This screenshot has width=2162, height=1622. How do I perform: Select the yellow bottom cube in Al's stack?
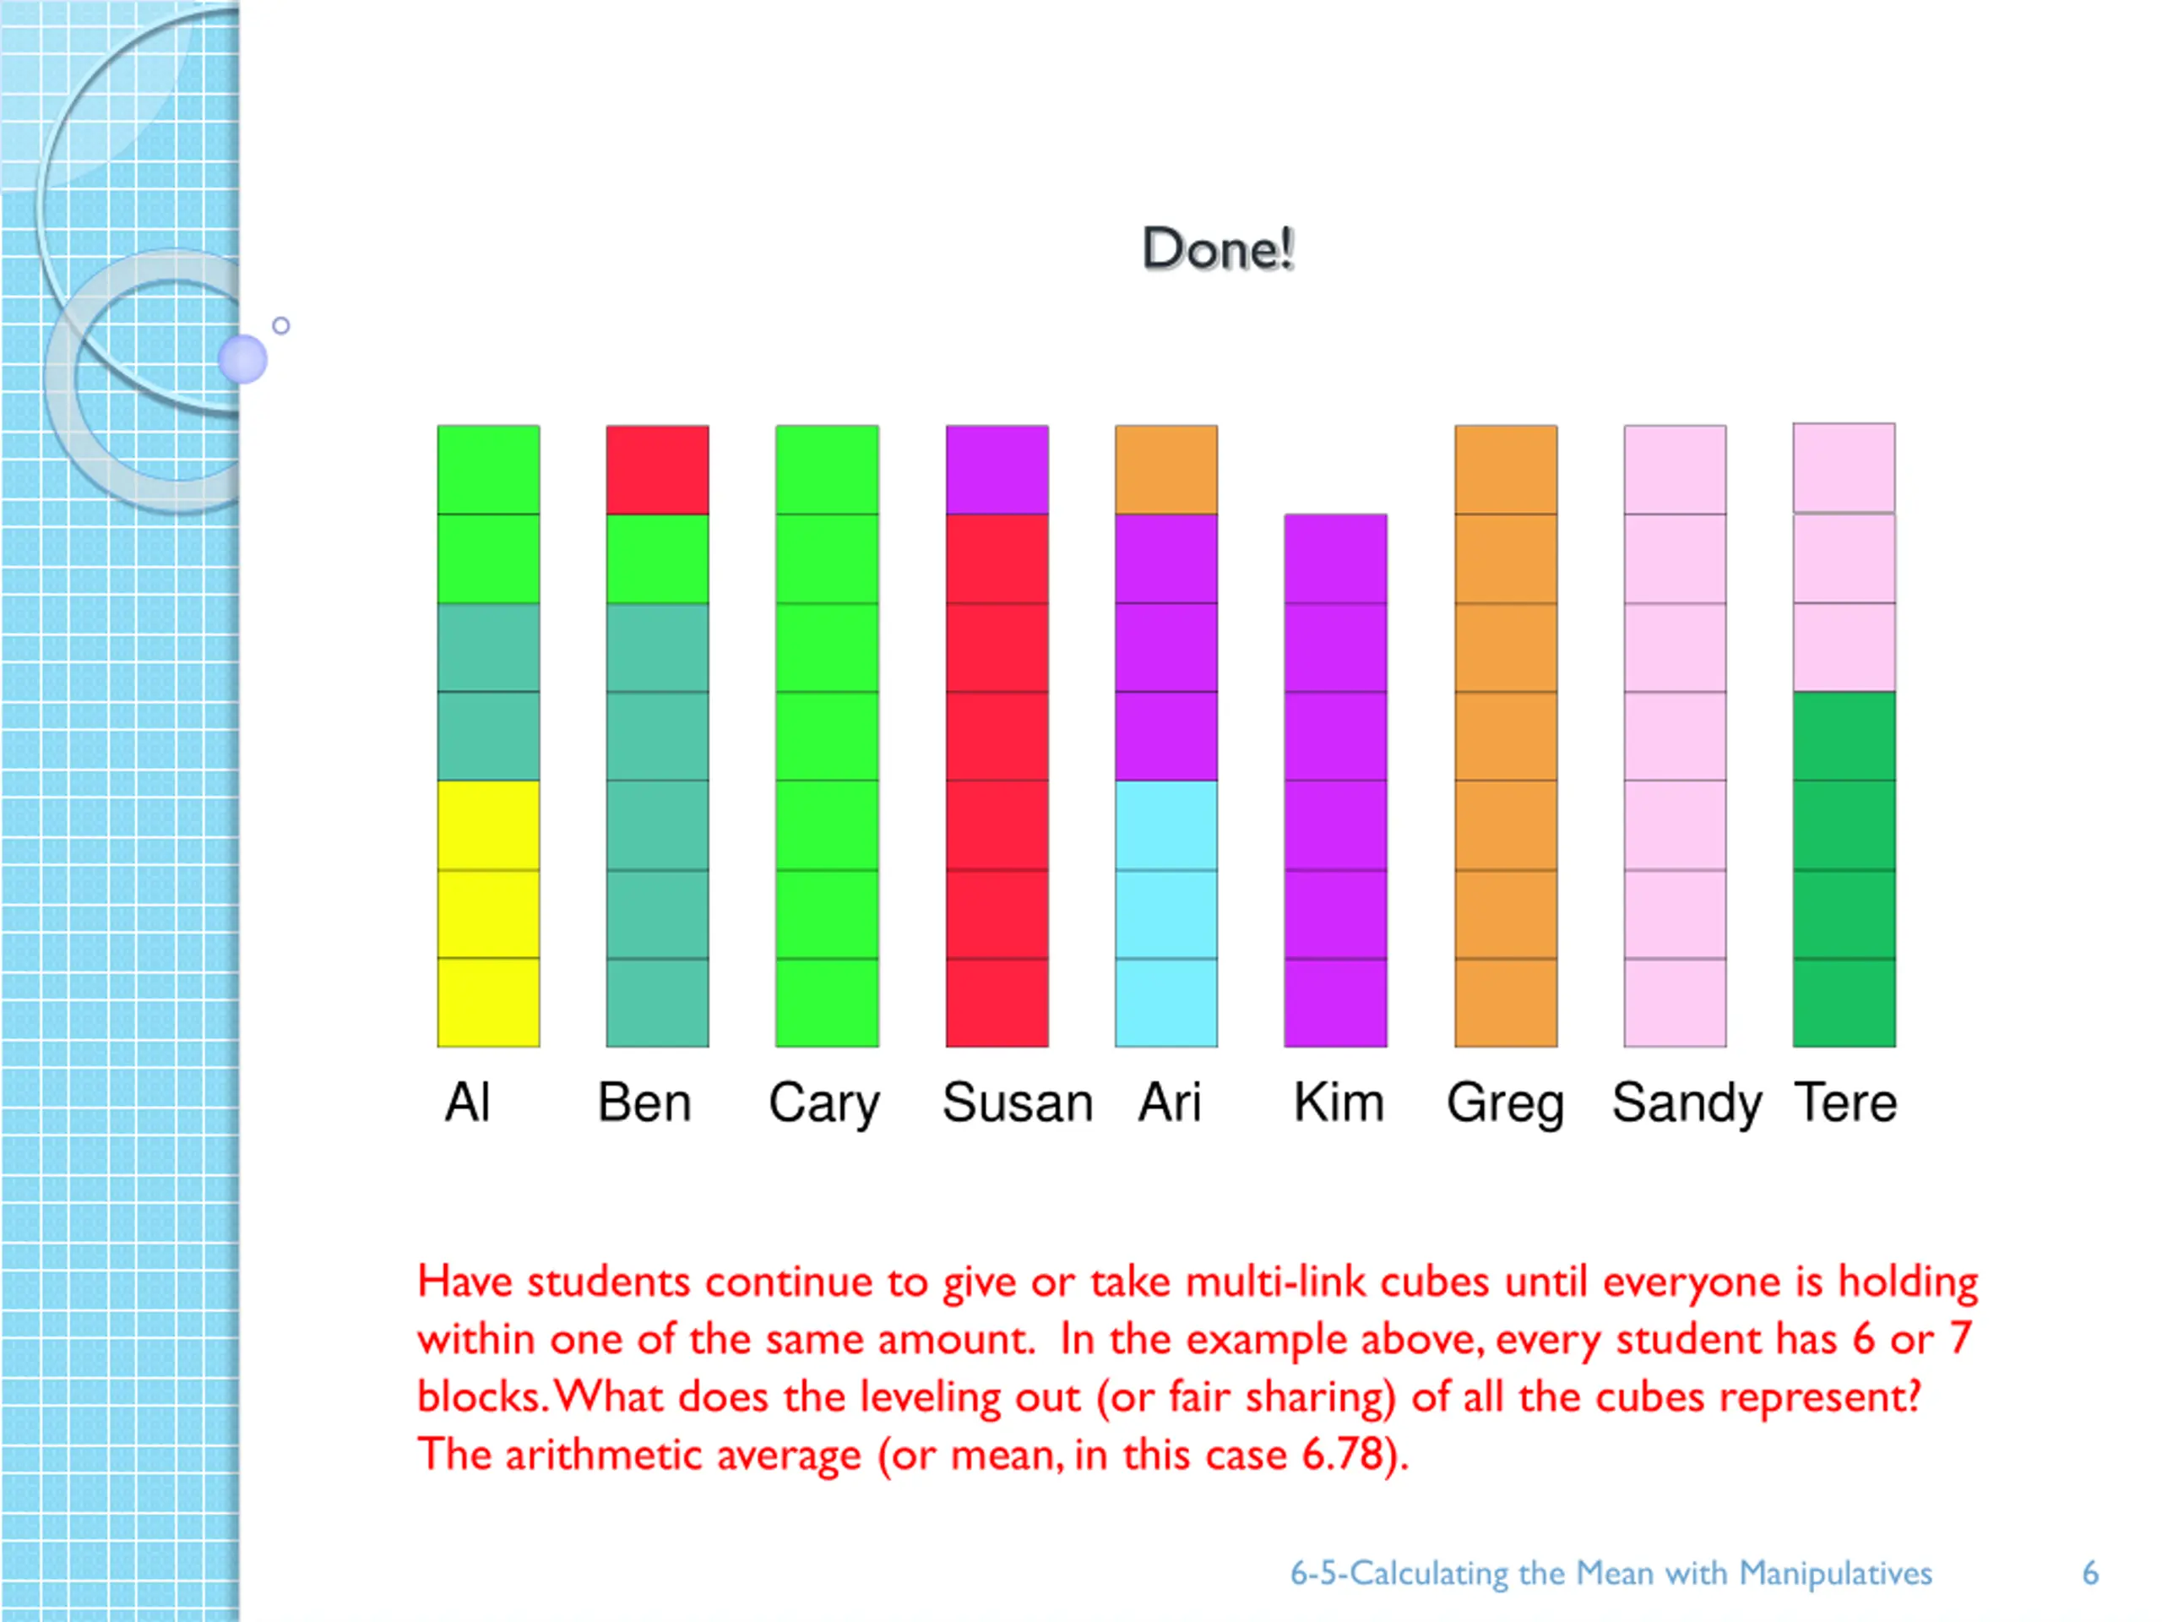coord(488,1002)
